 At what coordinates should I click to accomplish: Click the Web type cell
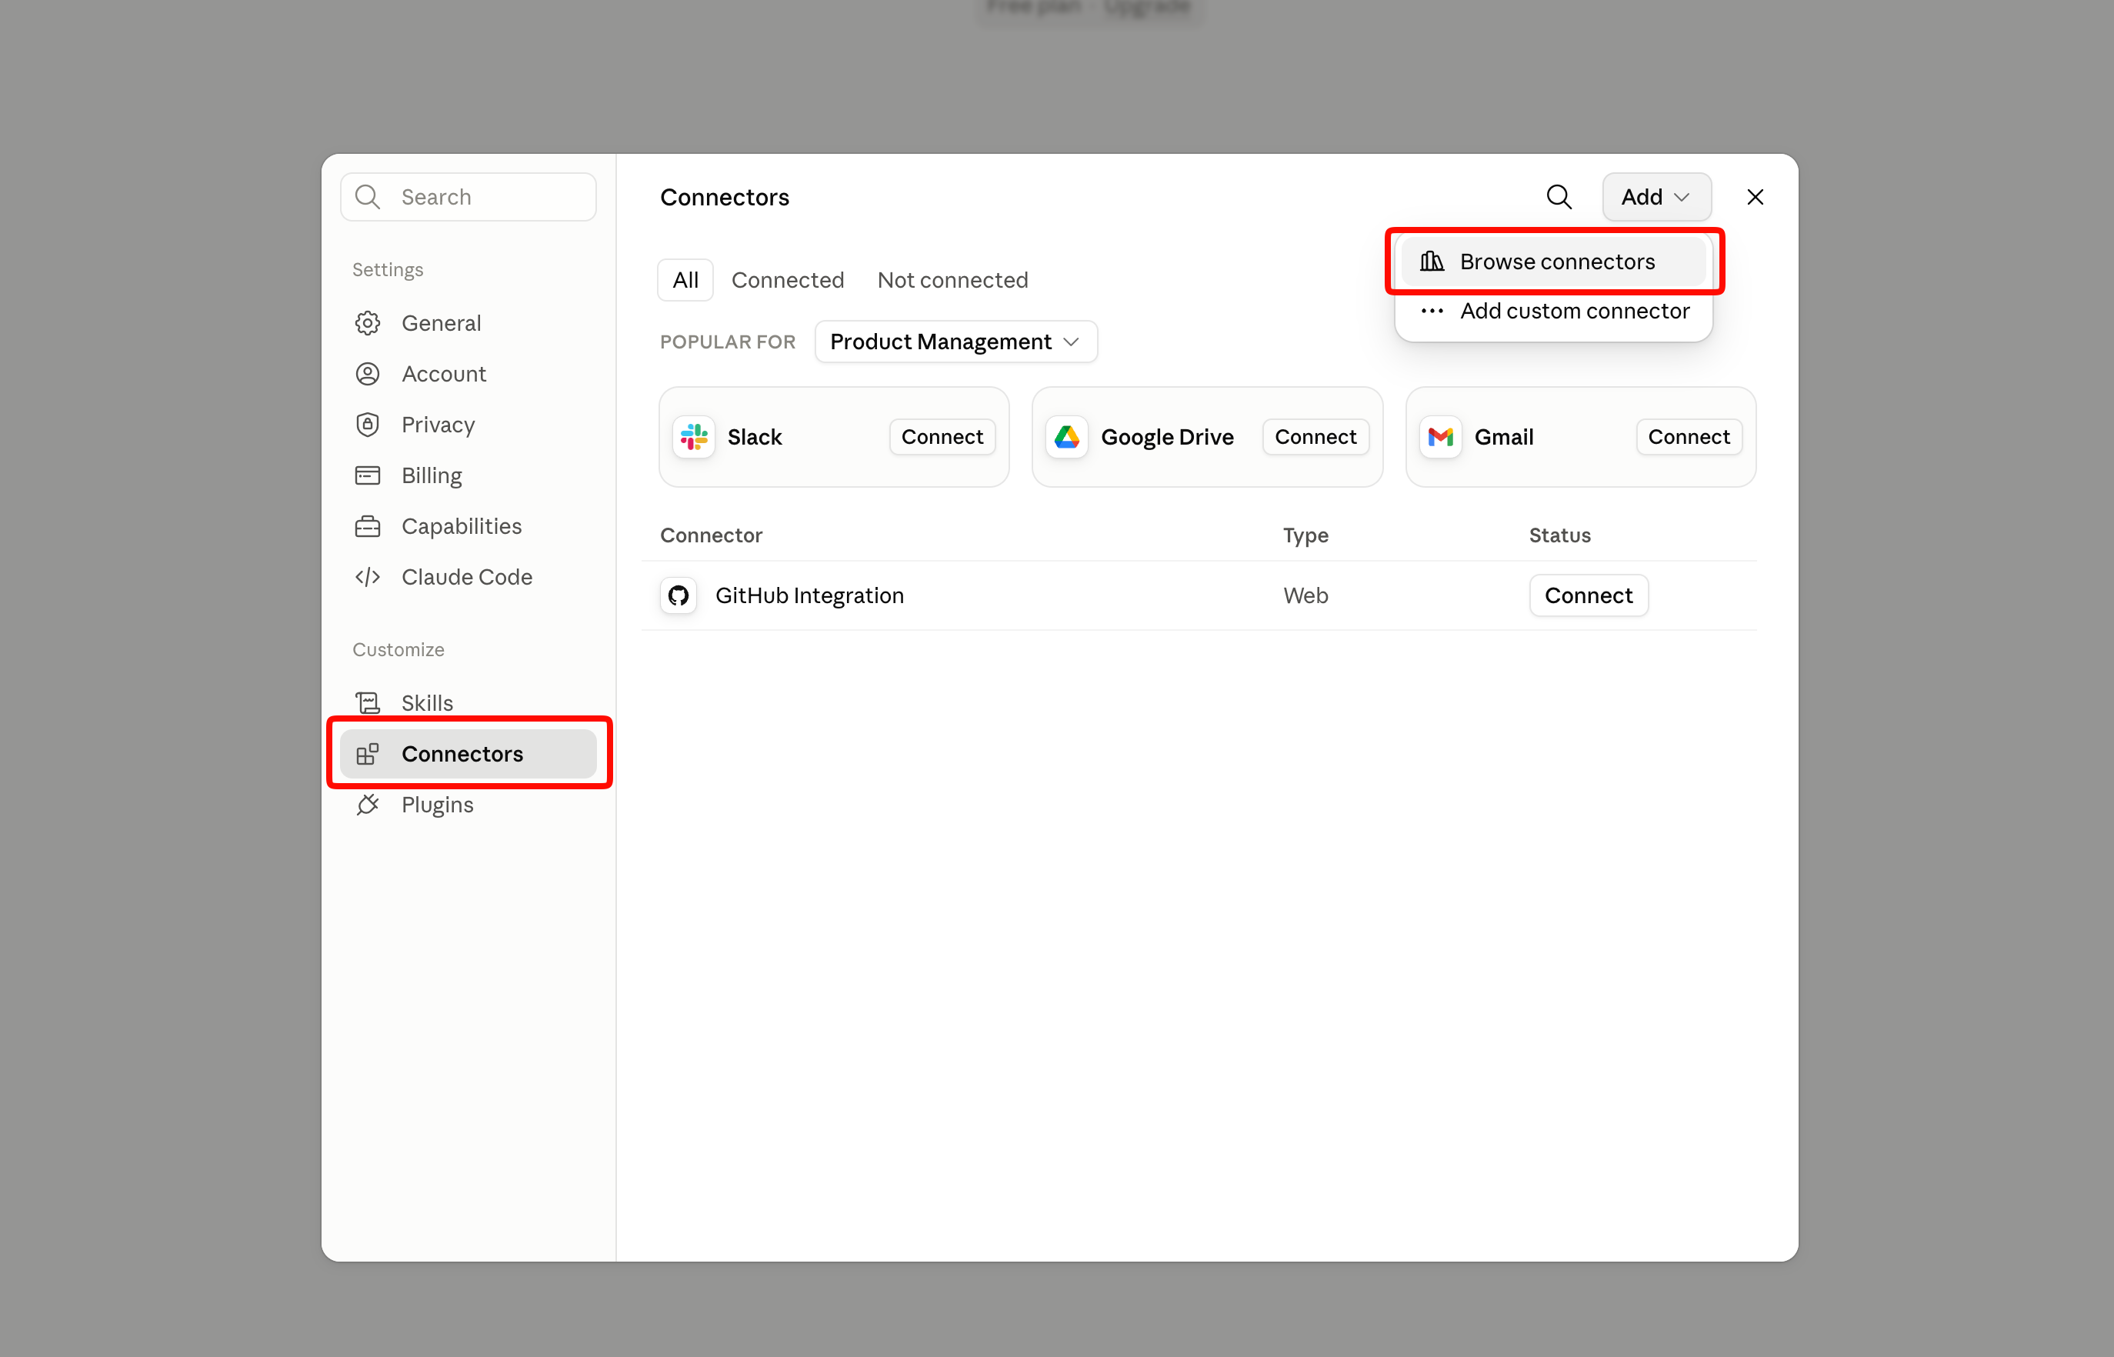(x=1305, y=595)
